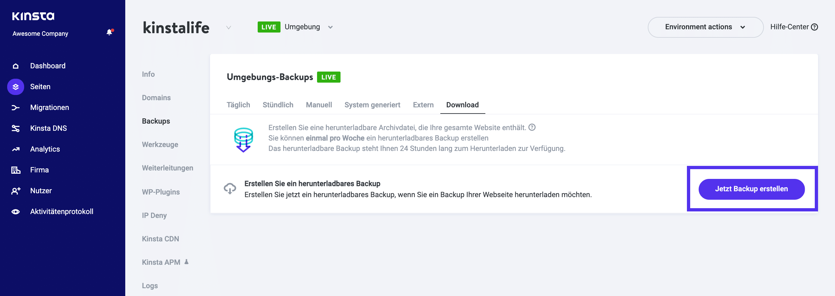Image resolution: width=835 pixels, height=296 pixels.
Task: Select Werkzeuge in the settings list
Action: pyautogui.click(x=159, y=144)
